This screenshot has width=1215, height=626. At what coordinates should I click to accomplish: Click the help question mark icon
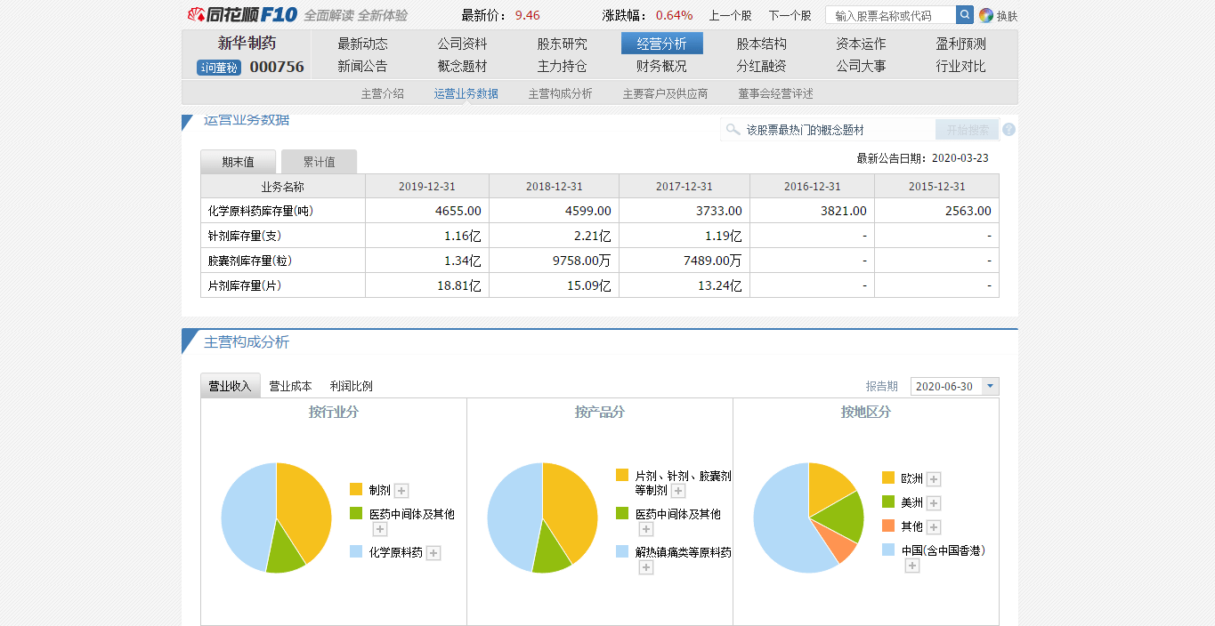pos(1008,130)
